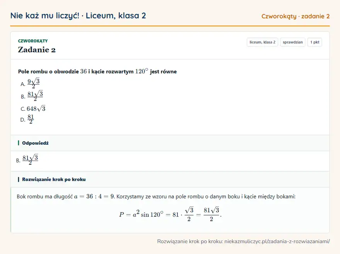This screenshot has width=340, height=254.
Task: Click the '1 pkt' badge
Action: coord(314,42)
